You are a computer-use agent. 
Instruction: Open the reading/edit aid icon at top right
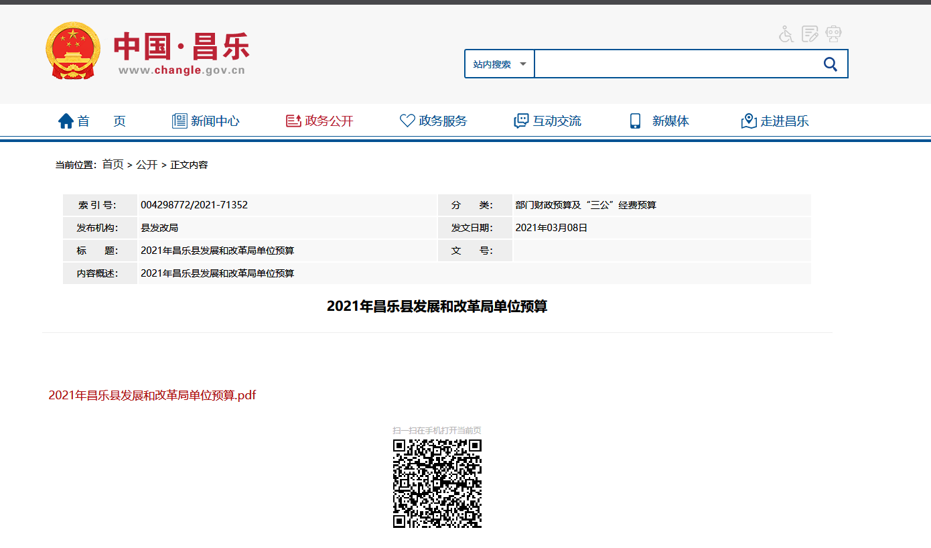pyautogui.click(x=808, y=33)
